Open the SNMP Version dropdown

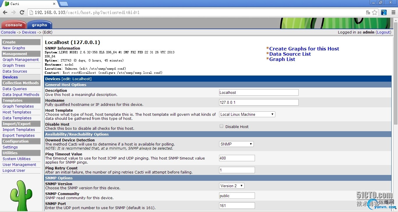tap(232, 186)
